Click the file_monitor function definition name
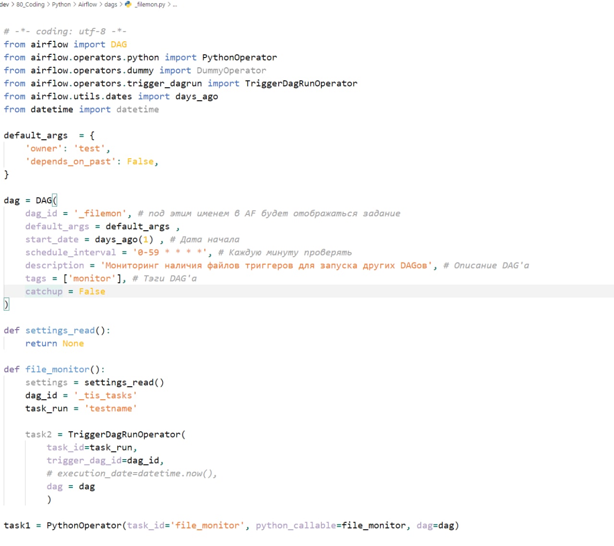Image resolution: width=614 pixels, height=546 pixels. point(58,369)
